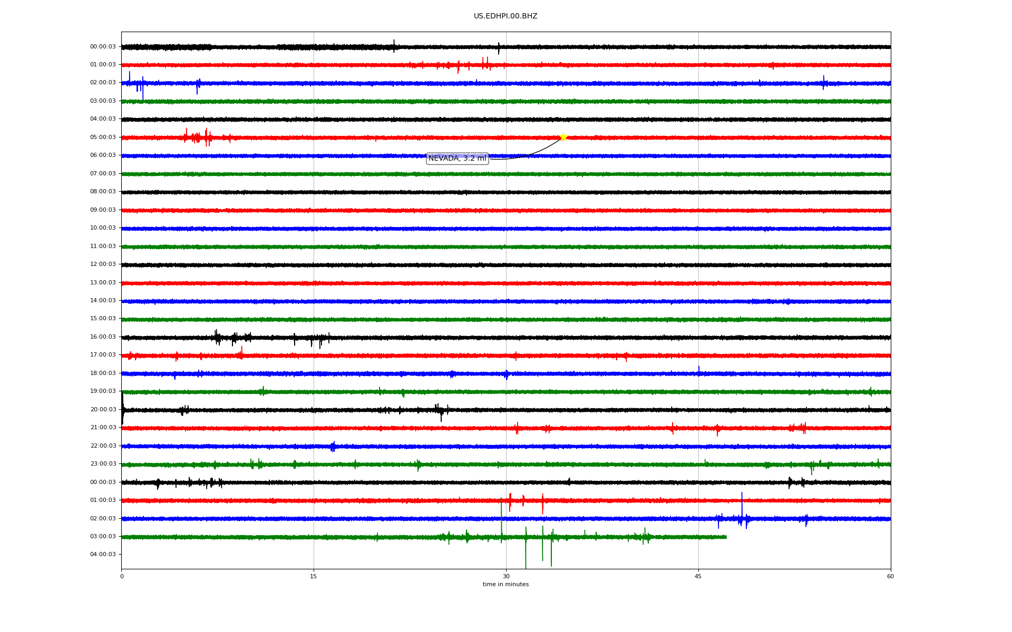Screen dimensions: 1012x632
Task: Click the 12:00:03 row time label
Action: [103, 264]
